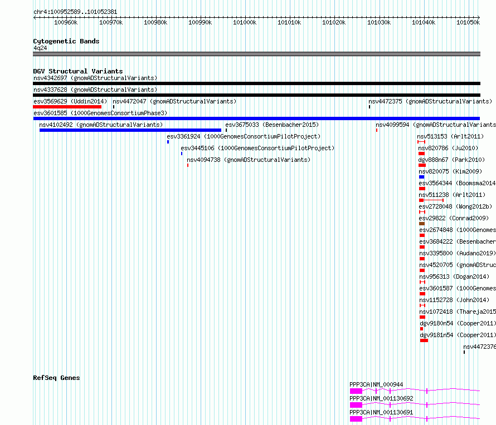Open the esv3684222 Besenbacher variant label
This screenshot has height=425, width=496.
(458, 241)
